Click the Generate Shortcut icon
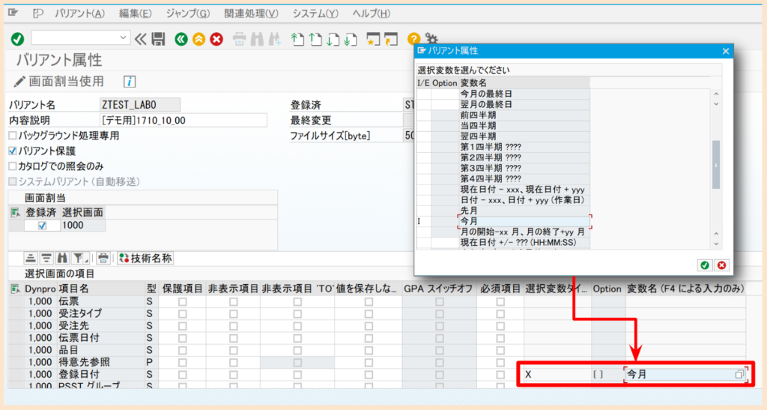Screen dimensions: 767x410 coord(391,39)
